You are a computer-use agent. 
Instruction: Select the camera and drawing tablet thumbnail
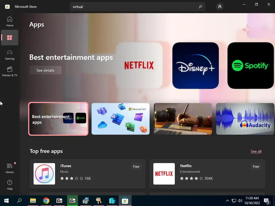pos(183,119)
